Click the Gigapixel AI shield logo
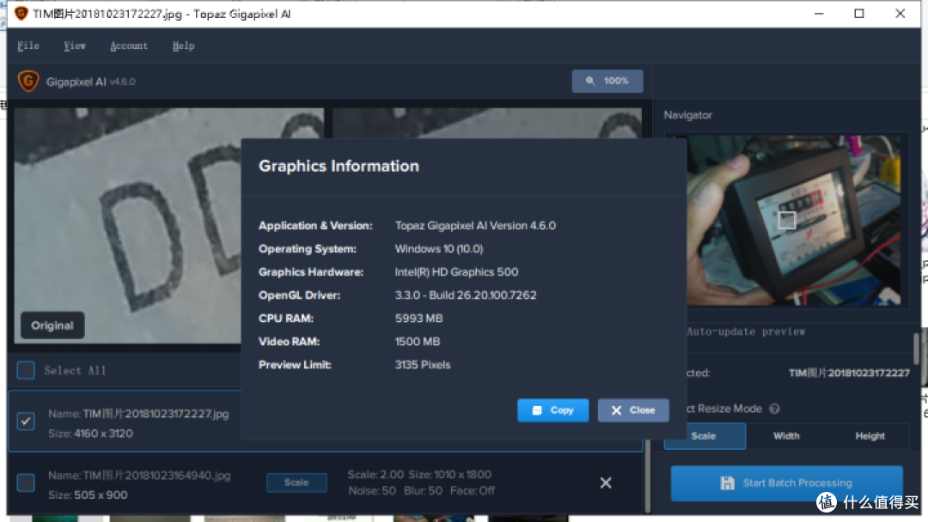Viewport: 928px width, 522px height. click(x=27, y=81)
